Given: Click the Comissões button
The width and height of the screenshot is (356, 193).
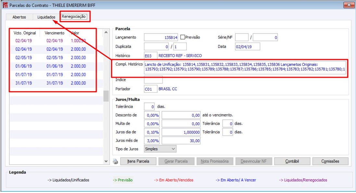Looking at the screenshot, I should pos(330,161).
